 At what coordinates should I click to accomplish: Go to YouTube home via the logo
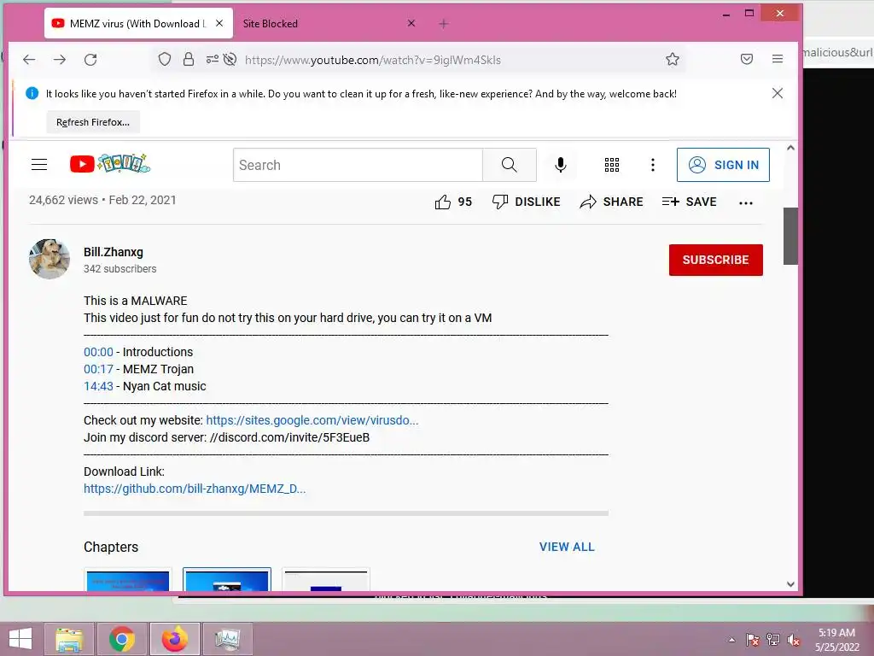click(x=110, y=164)
